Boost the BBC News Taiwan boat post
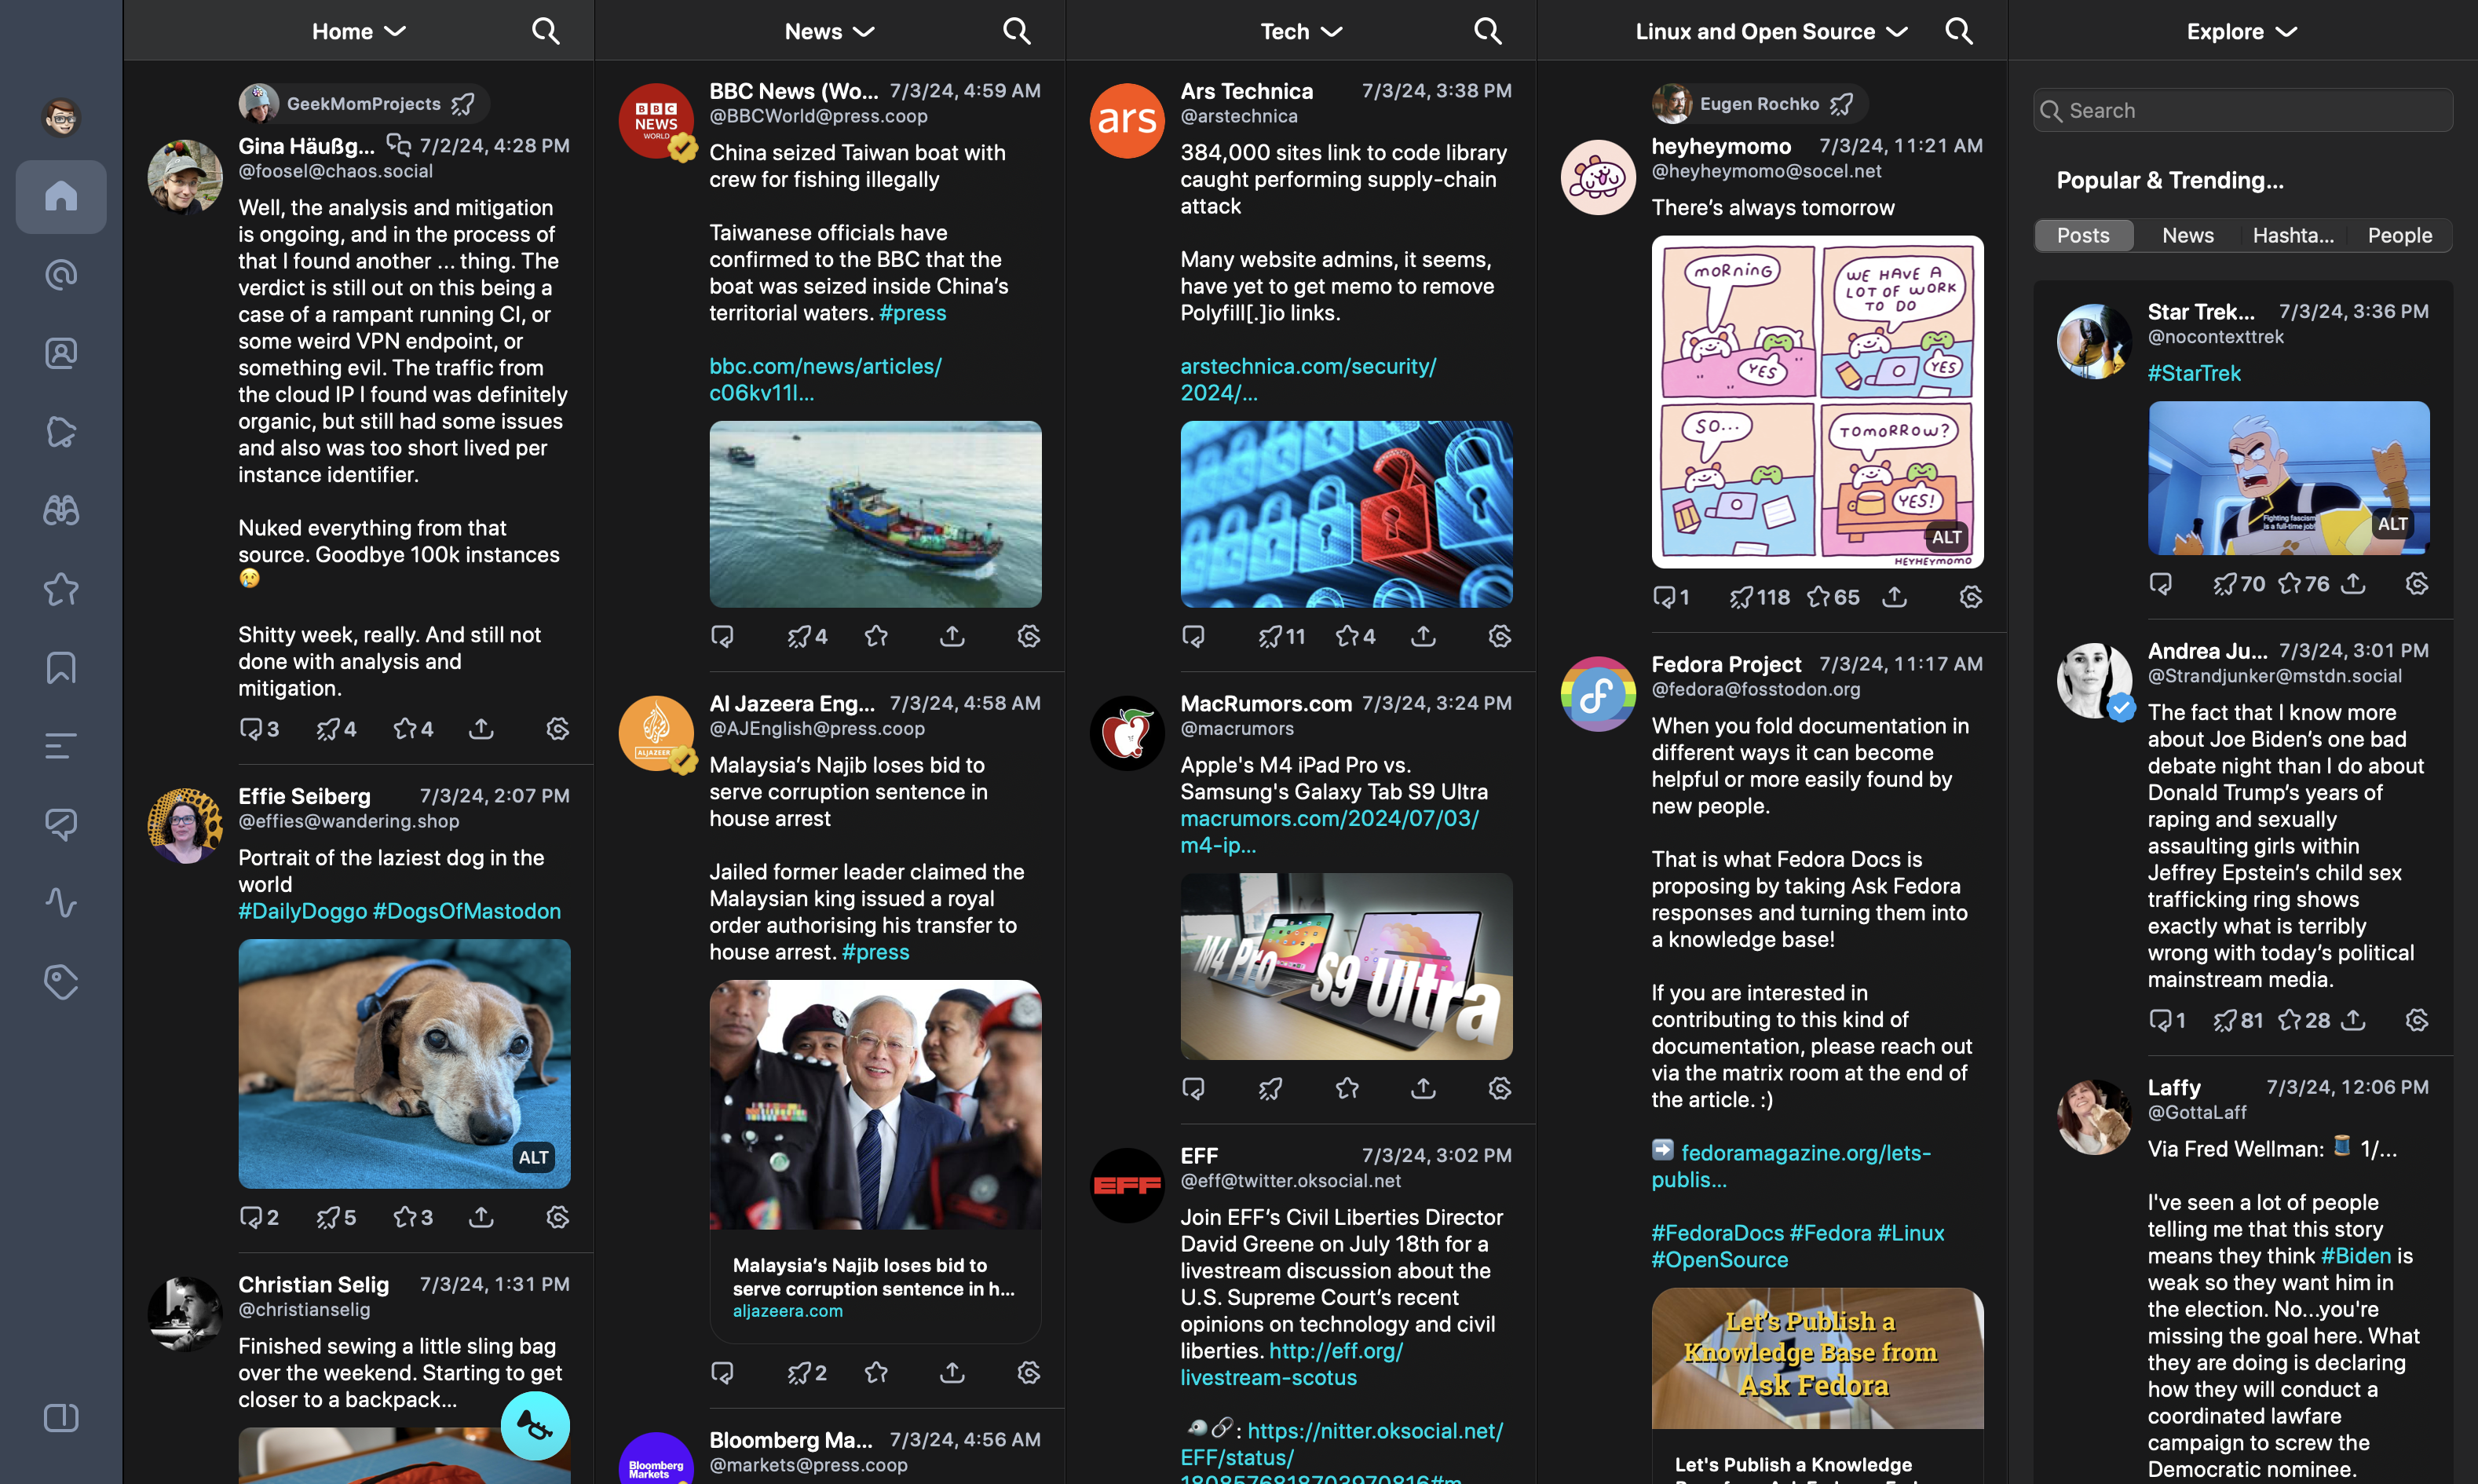Viewport: 2478px width, 1484px height. tap(807, 636)
